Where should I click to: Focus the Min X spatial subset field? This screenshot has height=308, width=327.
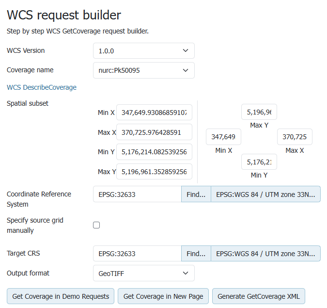(x=154, y=113)
